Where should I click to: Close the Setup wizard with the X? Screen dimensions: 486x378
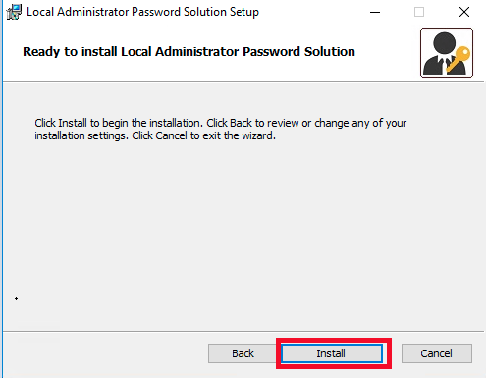[x=464, y=12]
